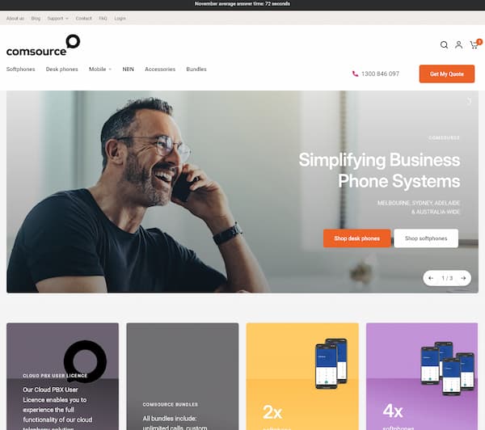Advance to next slide arrow

pos(463,278)
